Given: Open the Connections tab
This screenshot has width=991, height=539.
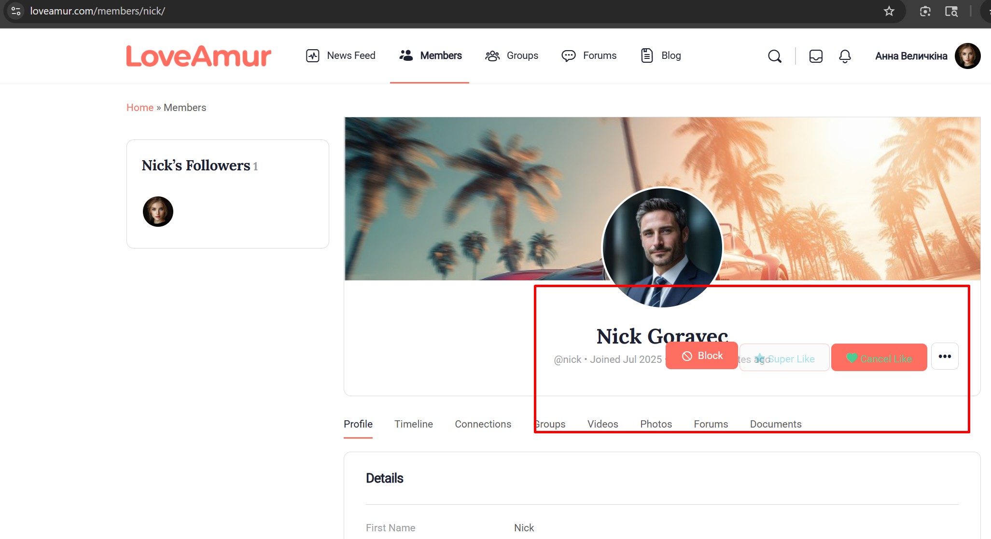Looking at the screenshot, I should pyautogui.click(x=483, y=424).
